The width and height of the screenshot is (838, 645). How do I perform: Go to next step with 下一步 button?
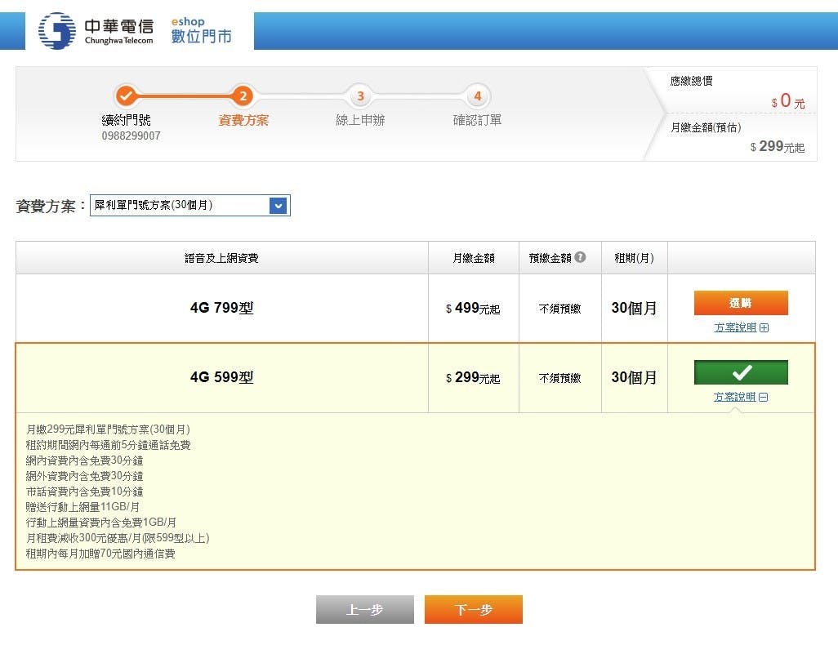click(473, 610)
